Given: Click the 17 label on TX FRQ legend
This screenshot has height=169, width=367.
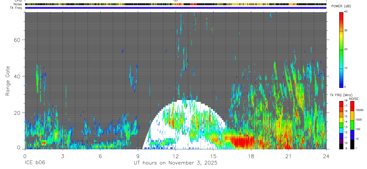Looking at the screenshot, I should pos(346,106).
